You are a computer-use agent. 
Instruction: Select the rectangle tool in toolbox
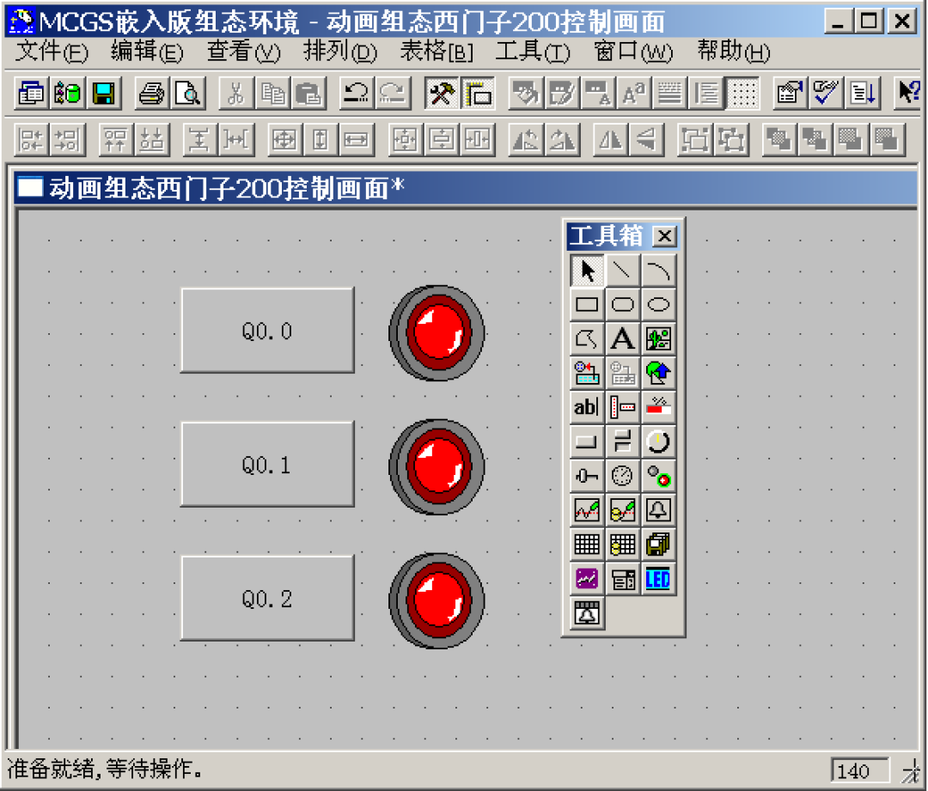pyautogui.click(x=587, y=305)
